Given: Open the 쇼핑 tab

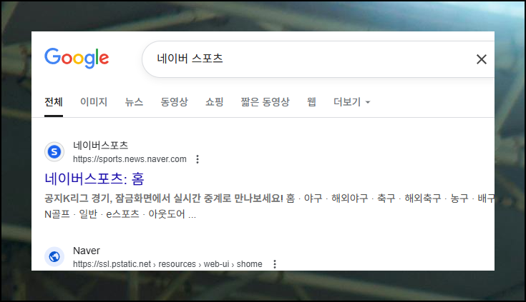Looking at the screenshot, I should tap(215, 102).
